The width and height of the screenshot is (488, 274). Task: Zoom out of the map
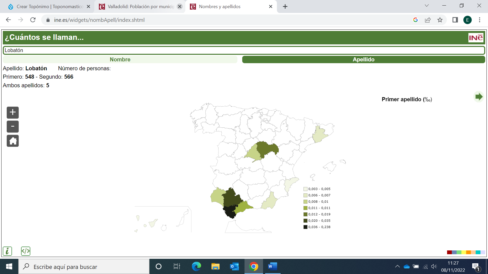tap(13, 127)
